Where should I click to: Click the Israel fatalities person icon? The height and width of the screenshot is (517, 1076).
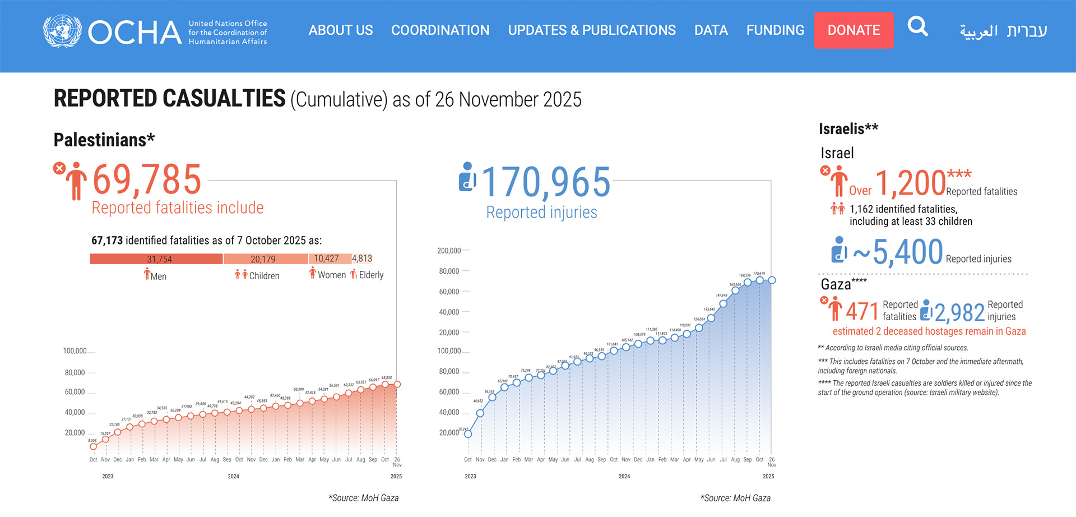coord(838,182)
